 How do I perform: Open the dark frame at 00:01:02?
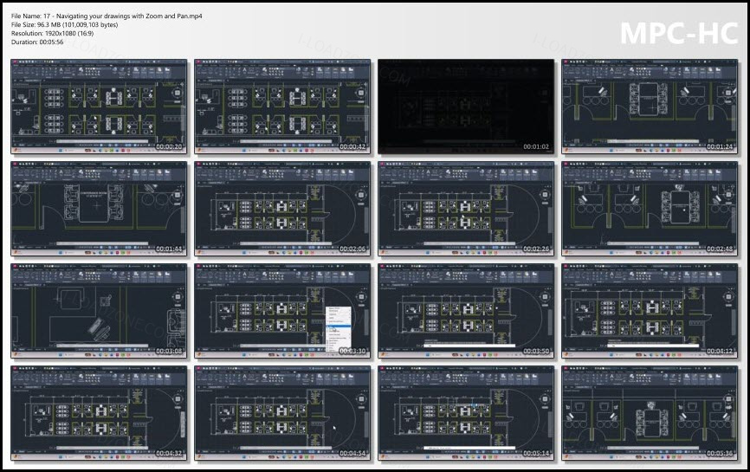coord(466,107)
